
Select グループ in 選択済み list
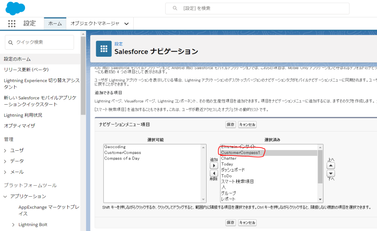click(228, 193)
